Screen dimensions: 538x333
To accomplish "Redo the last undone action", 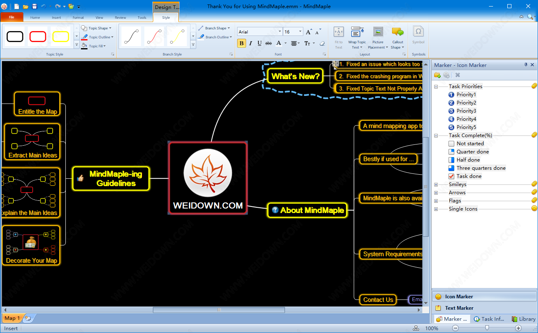I will point(58,6).
